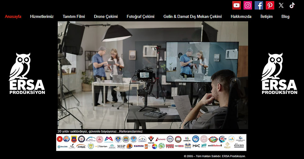Click the Habertürk reference logo
Image resolution: width=304 pixels, height=159 pixels.
coord(170,146)
